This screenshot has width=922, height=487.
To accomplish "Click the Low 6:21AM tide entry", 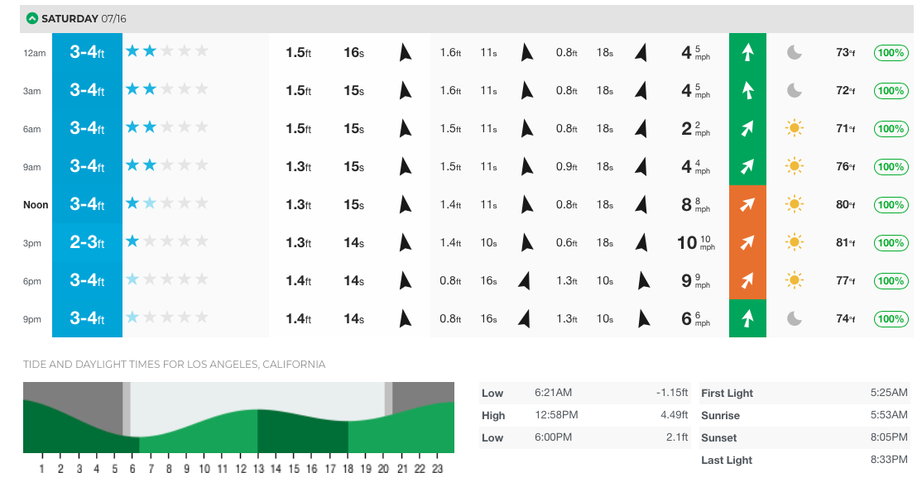I will click(x=584, y=393).
